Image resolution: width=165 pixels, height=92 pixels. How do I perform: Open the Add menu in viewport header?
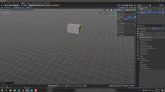pyautogui.click(x=28, y=10)
